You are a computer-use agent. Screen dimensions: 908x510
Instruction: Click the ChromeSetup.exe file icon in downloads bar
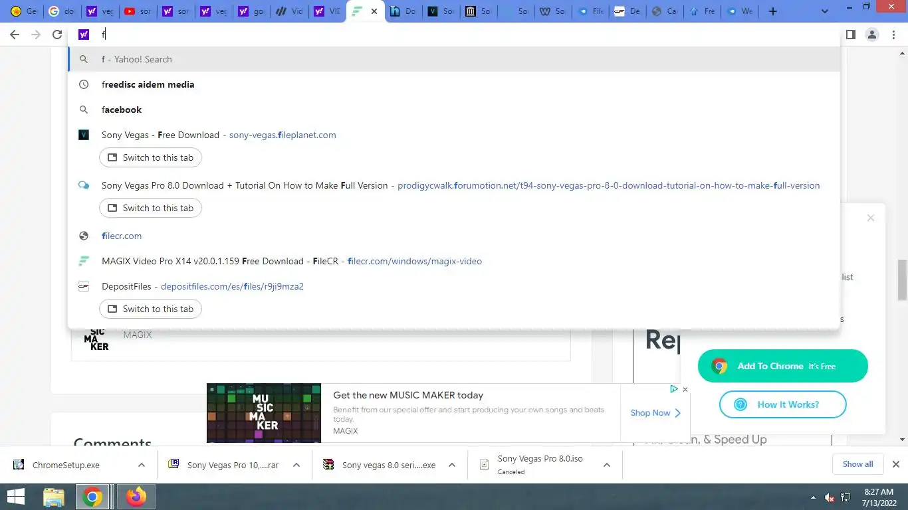[x=19, y=465]
